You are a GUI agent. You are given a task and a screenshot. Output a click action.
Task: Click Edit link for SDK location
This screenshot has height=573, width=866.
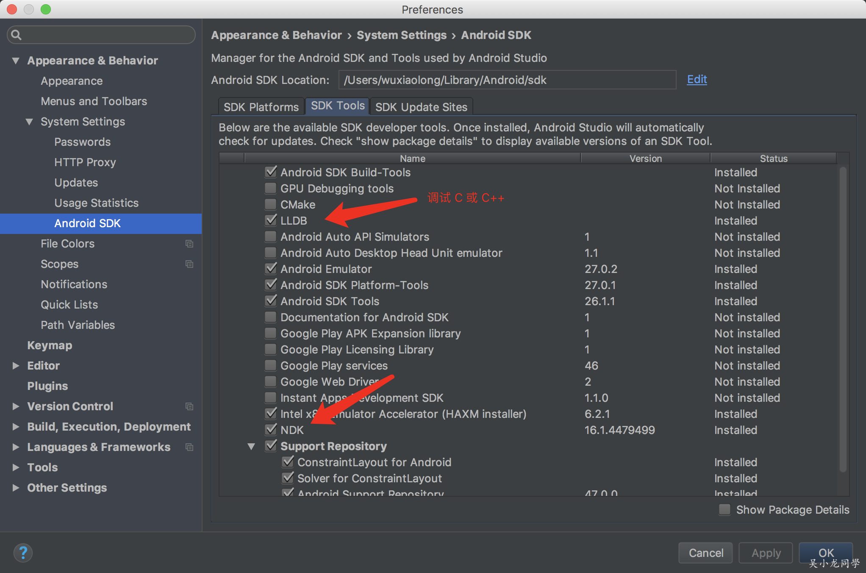697,79
